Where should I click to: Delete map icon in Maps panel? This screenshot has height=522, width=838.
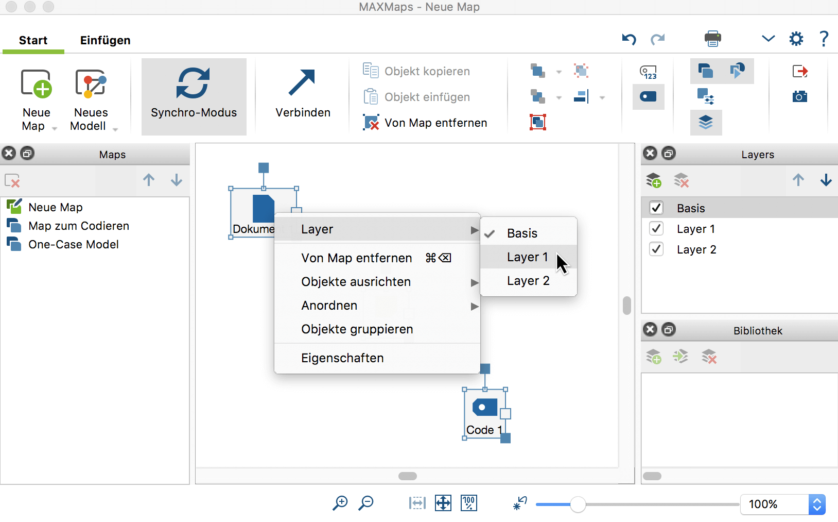12,180
